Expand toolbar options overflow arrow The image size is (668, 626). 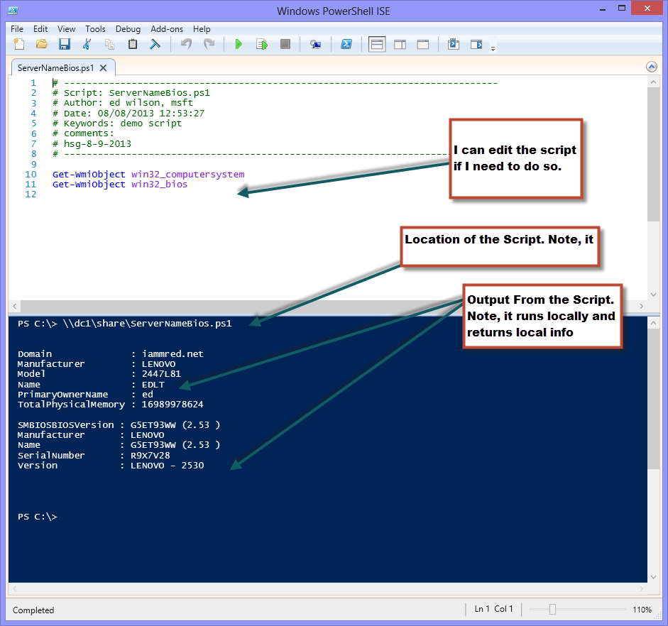pos(493,48)
